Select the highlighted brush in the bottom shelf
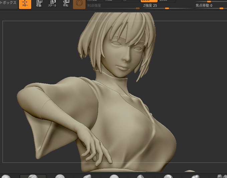227x178 pixels. pos(33,176)
